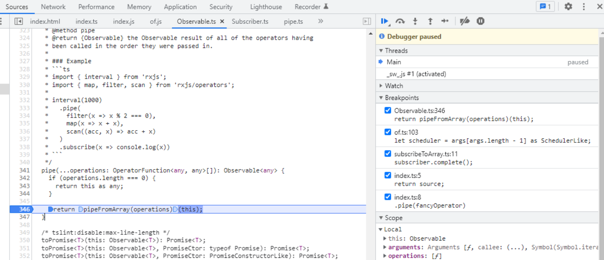Screen dimensions: 604x260
Task: Click Recorder tab's flask icon
Action: [x=326, y=6]
